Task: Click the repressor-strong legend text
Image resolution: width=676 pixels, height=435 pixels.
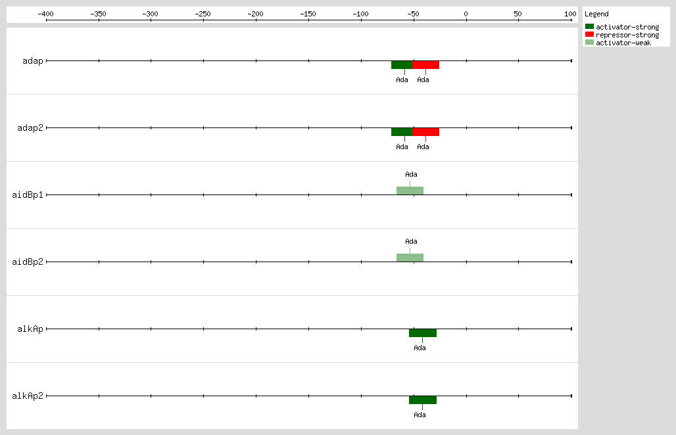Action: tap(627, 35)
